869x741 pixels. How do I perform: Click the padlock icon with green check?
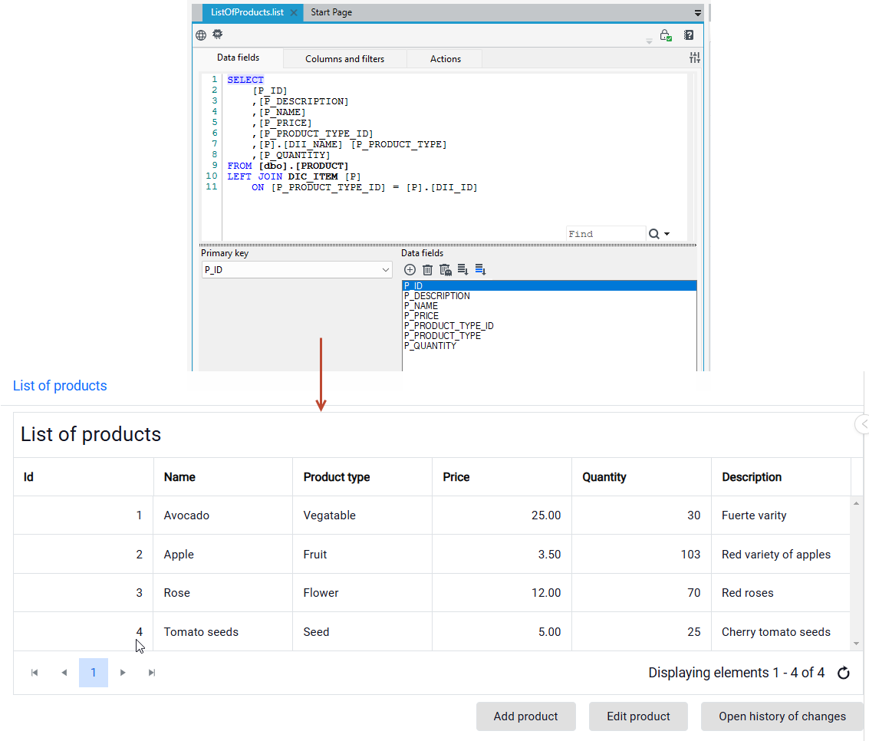tap(666, 35)
